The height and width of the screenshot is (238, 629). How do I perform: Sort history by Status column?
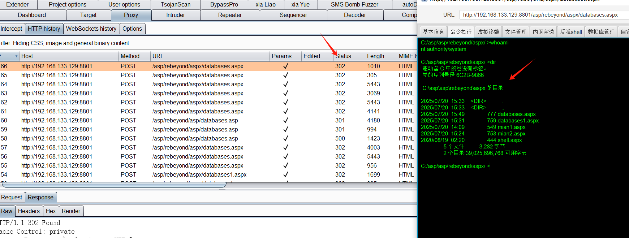349,56
